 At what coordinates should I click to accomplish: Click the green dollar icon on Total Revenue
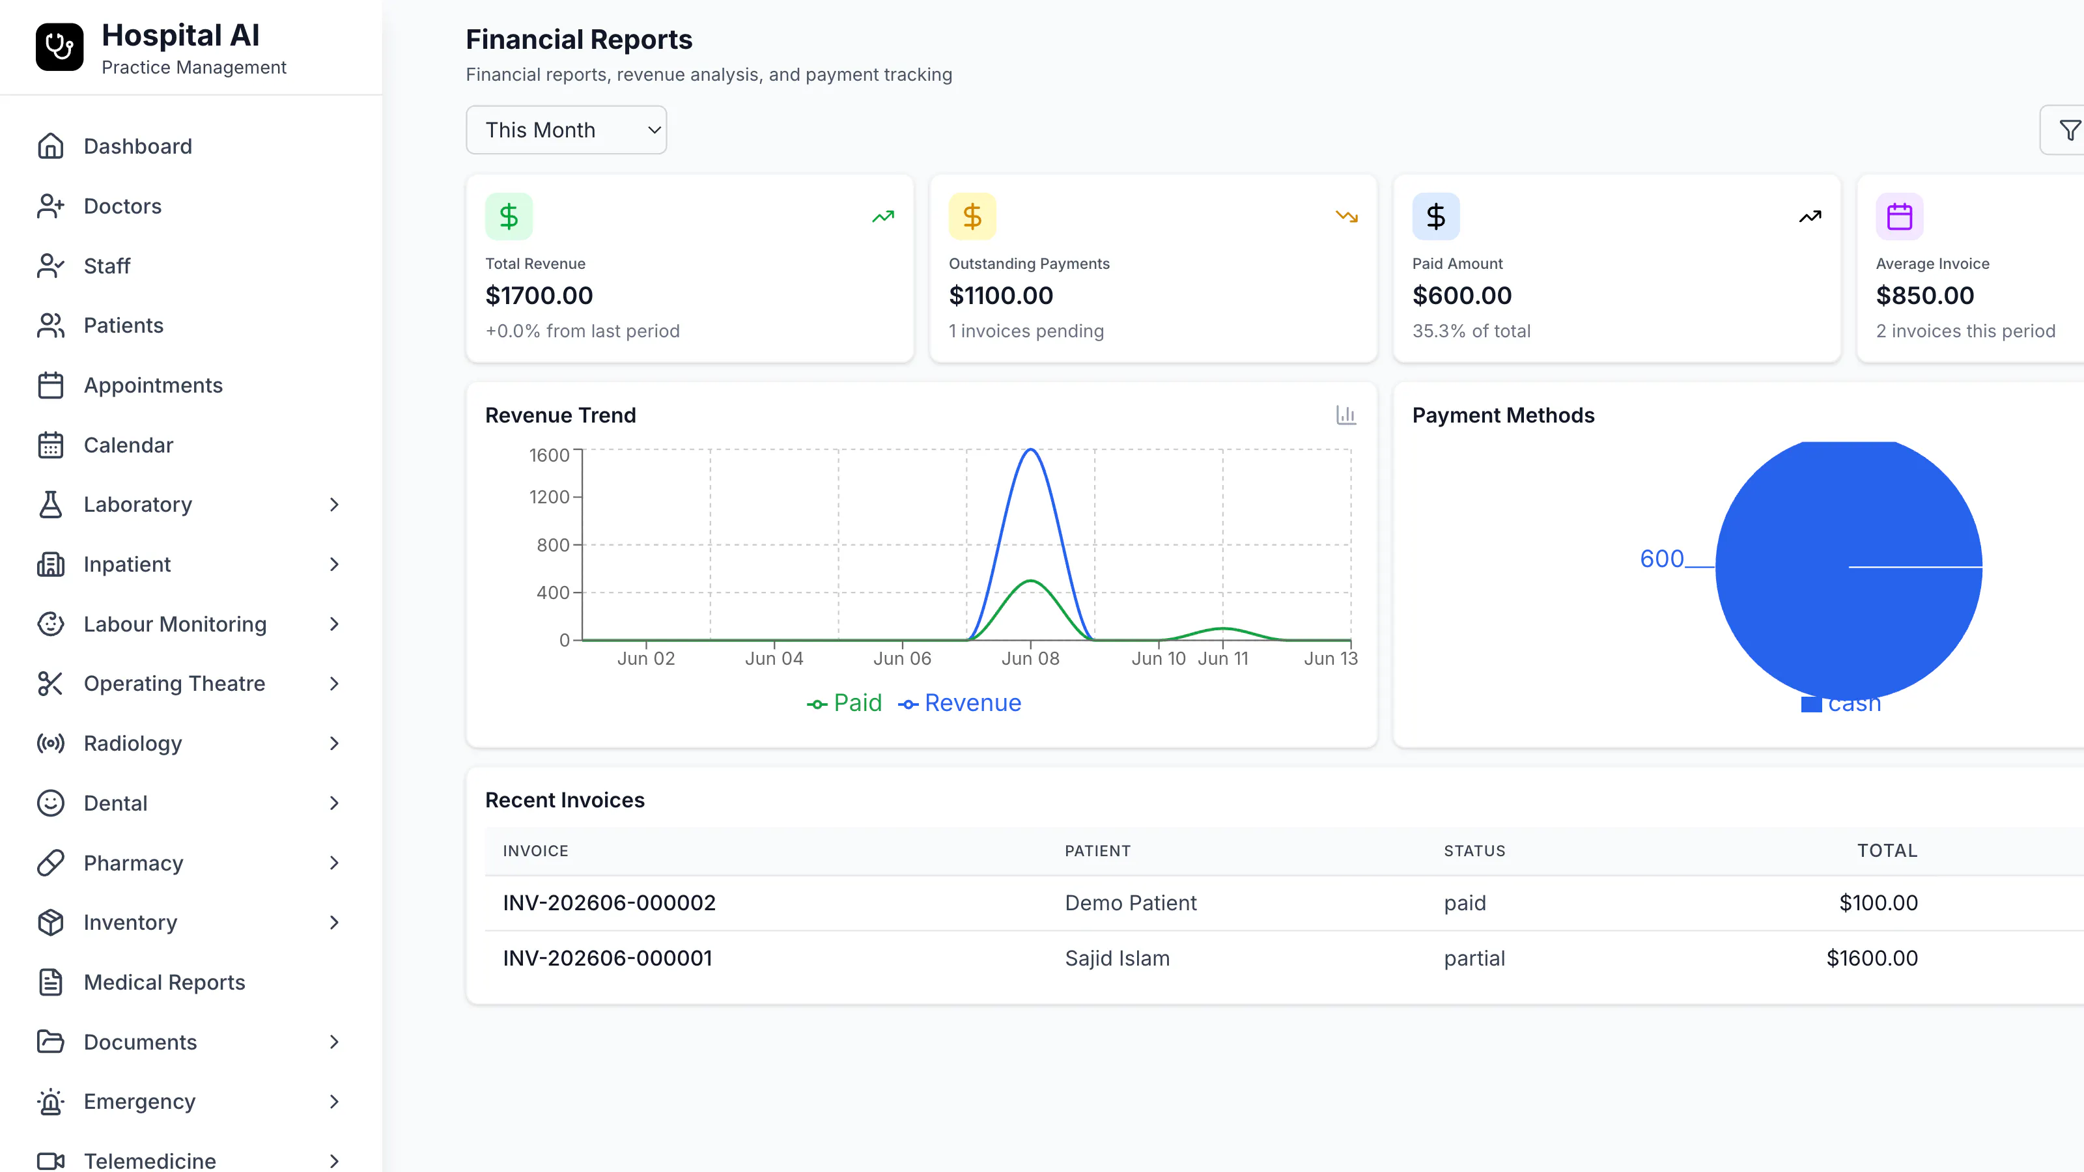tap(509, 217)
